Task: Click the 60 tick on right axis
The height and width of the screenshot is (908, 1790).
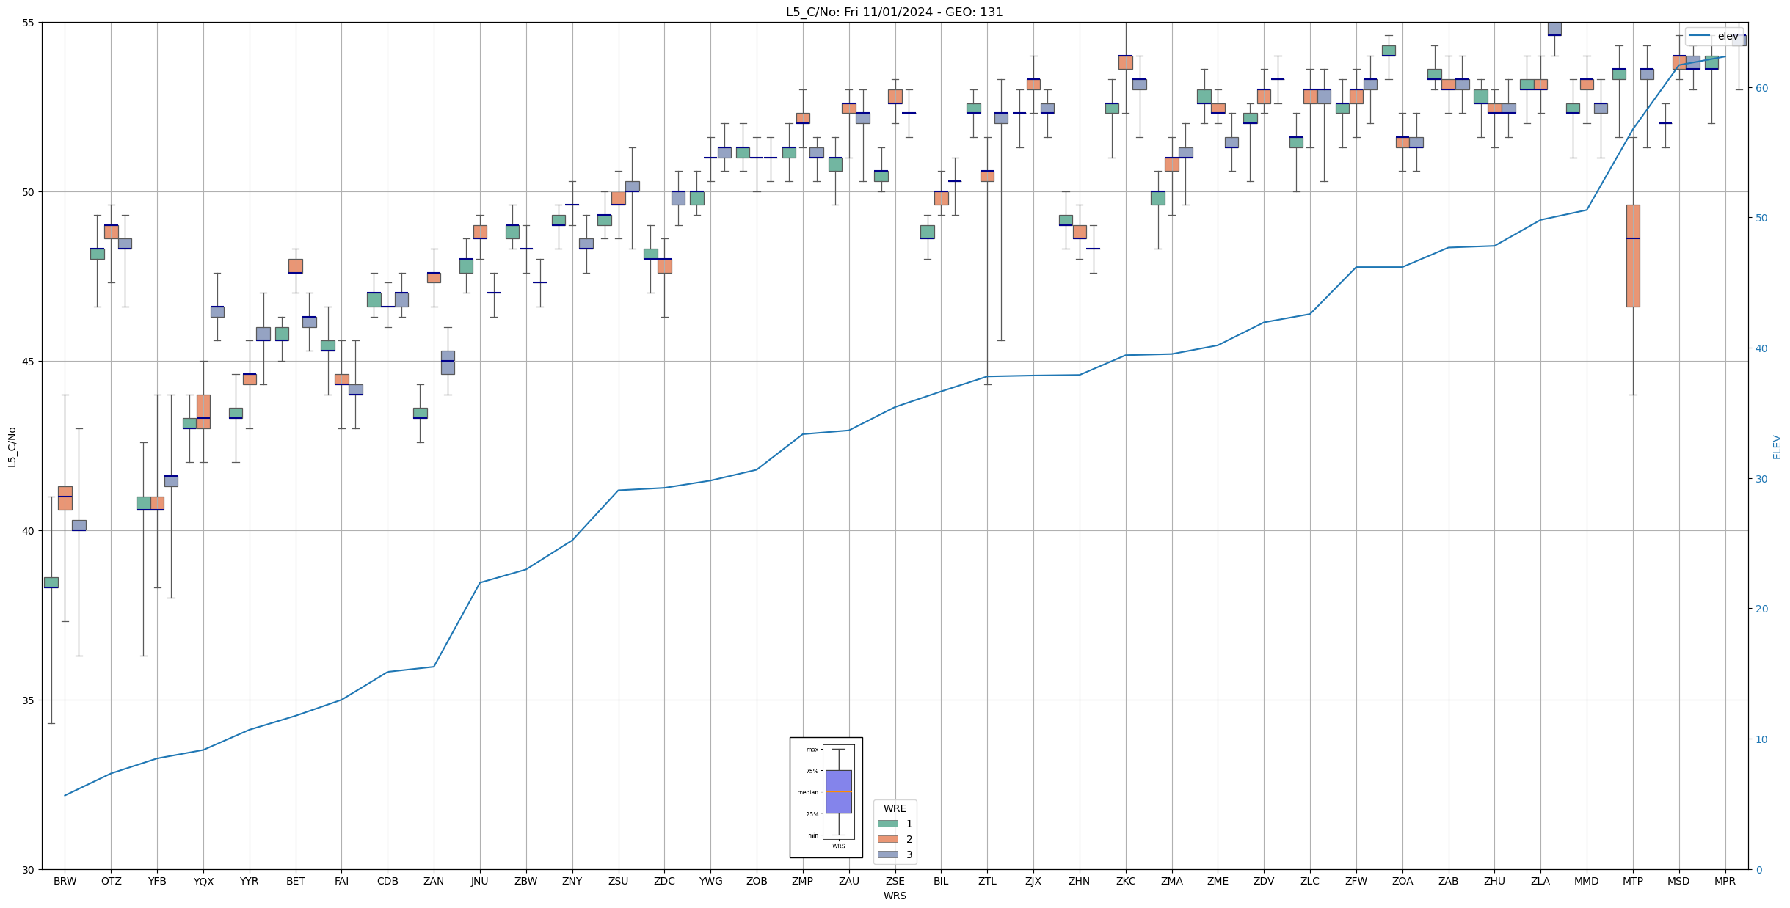Action: click(1761, 88)
